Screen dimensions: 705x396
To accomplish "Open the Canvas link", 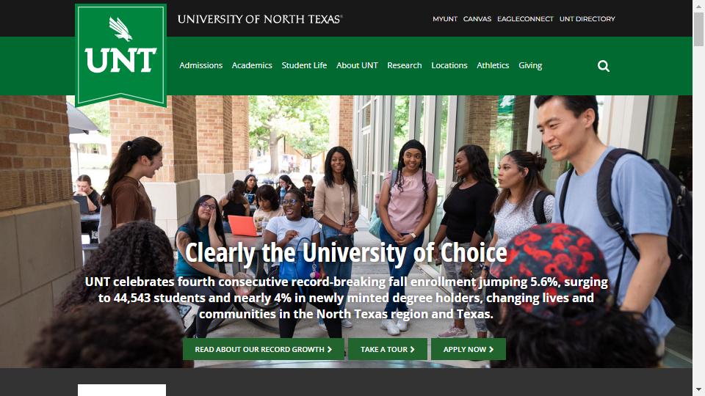I will pos(477,19).
